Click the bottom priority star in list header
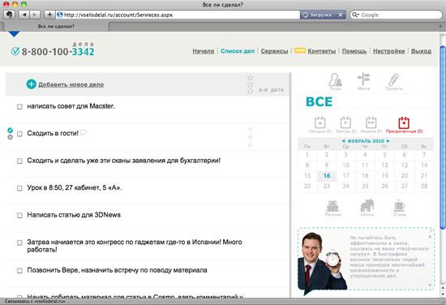Image resolution: width=446 pixels, height=305 pixels. pyautogui.click(x=250, y=91)
